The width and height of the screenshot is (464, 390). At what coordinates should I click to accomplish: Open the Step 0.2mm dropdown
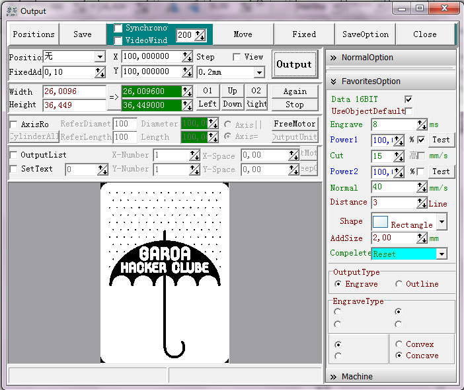(x=259, y=72)
